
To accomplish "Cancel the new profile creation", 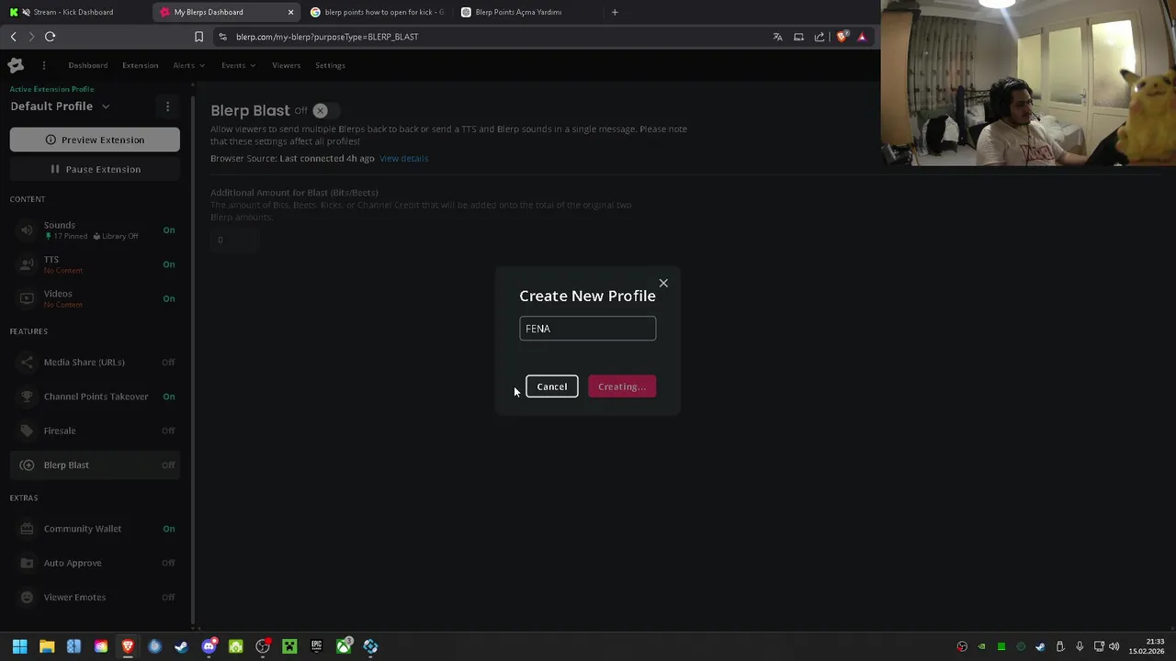I will click(x=552, y=387).
